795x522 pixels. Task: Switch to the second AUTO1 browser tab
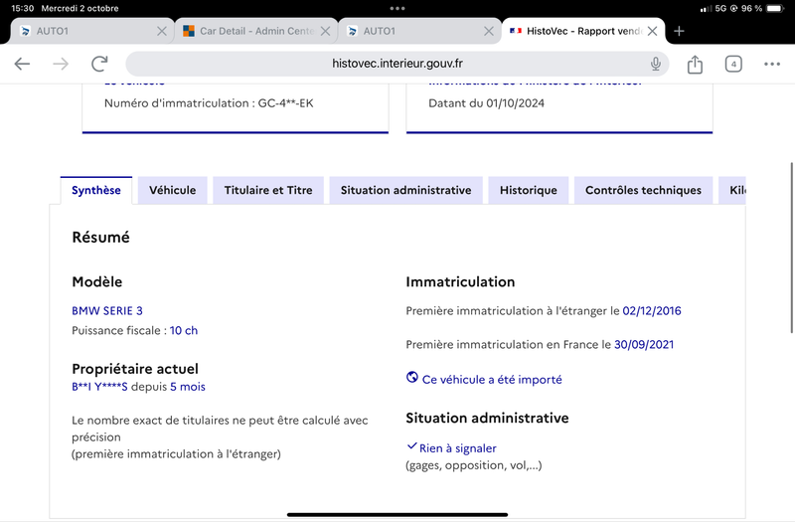[x=419, y=31]
